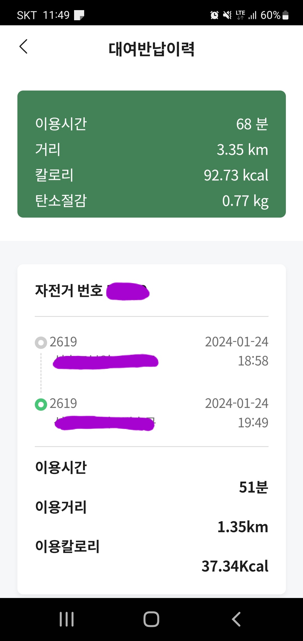Tap the 대여반납이력 page title
The width and height of the screenshot is (303, 641).
[x=151, y=49]
